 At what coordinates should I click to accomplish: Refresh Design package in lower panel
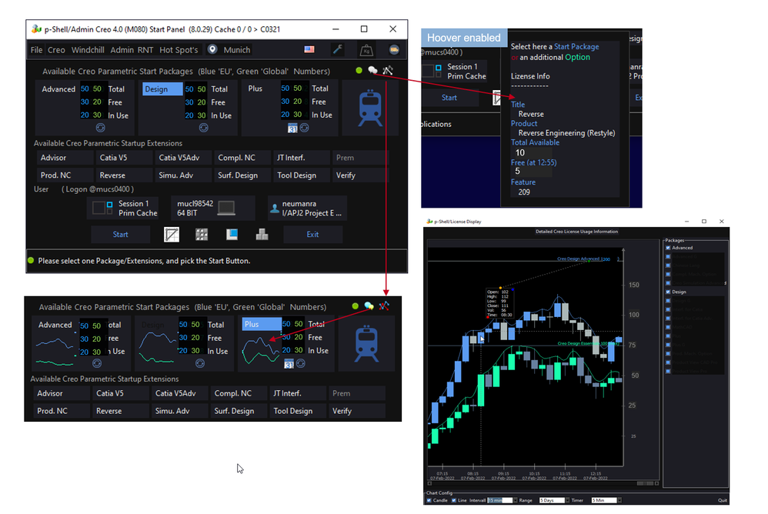[x=200, y=363]
